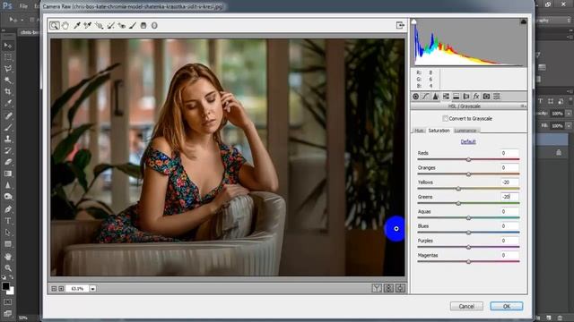The width and height of the screenshot is (574, 322).
Task: Toggle Camera Raw full screen mode
Action: [400, 25]
